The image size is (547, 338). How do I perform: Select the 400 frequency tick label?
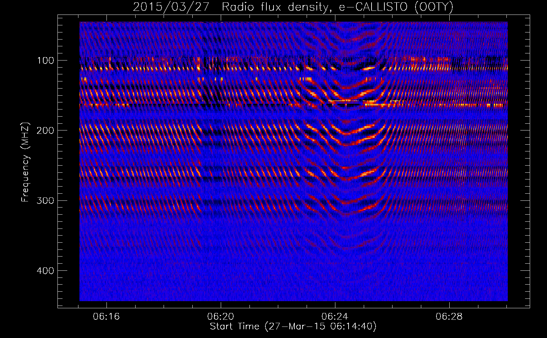(45, 271)
